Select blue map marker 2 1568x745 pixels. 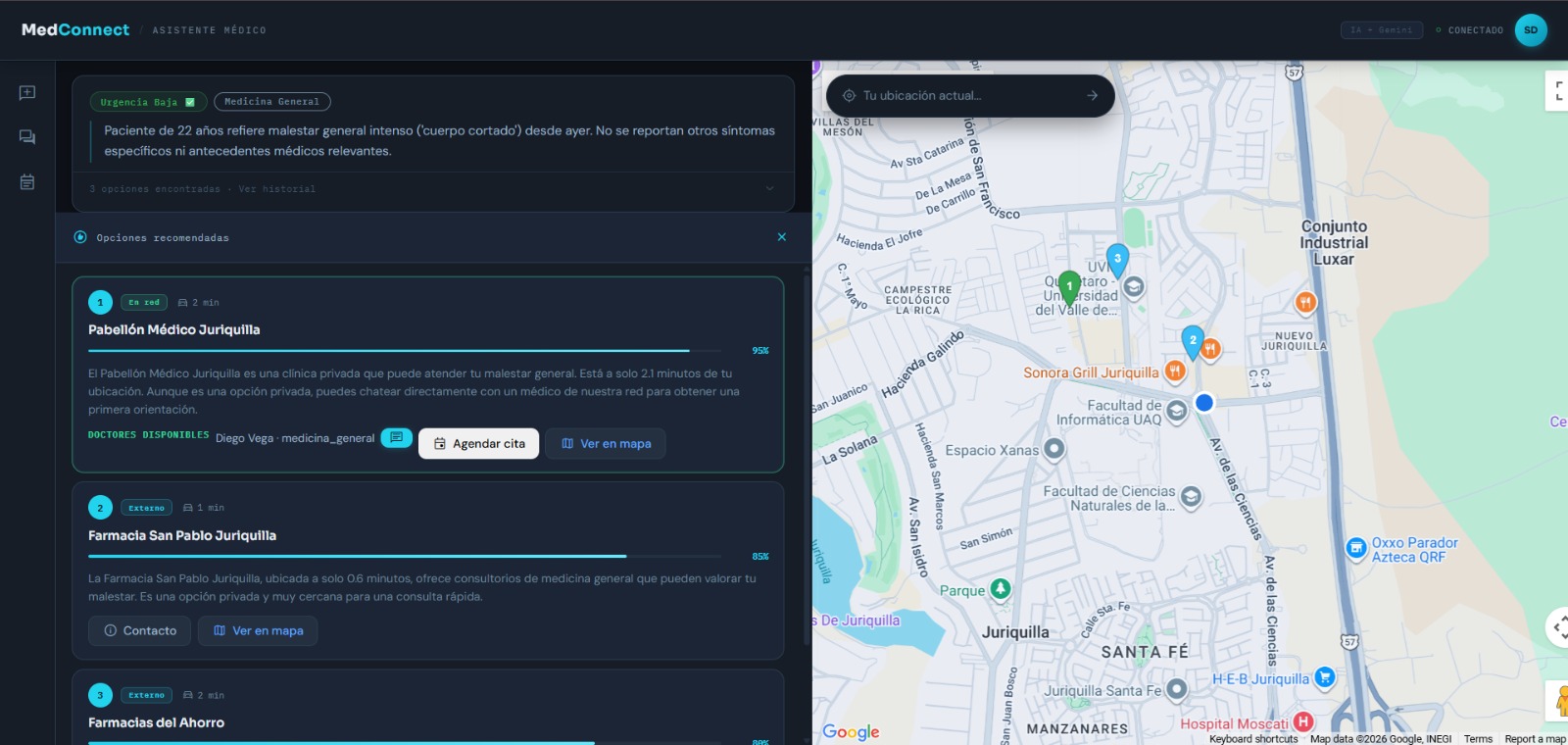click(x=1193, y=342)
